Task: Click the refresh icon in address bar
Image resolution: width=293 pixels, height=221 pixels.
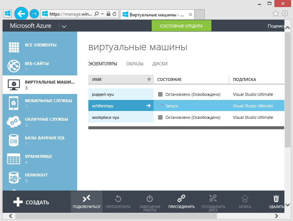Action: [114, 14]
